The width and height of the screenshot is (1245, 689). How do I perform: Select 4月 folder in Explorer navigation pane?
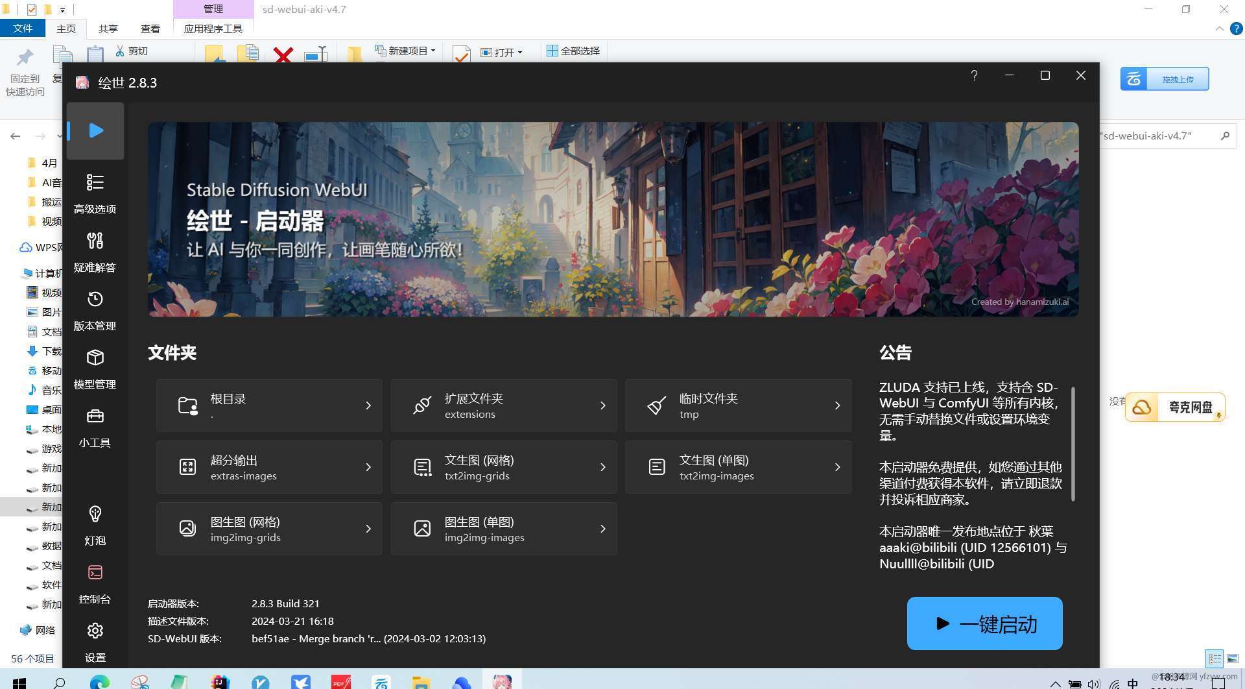pyautogui.click(x=44, y=163)
